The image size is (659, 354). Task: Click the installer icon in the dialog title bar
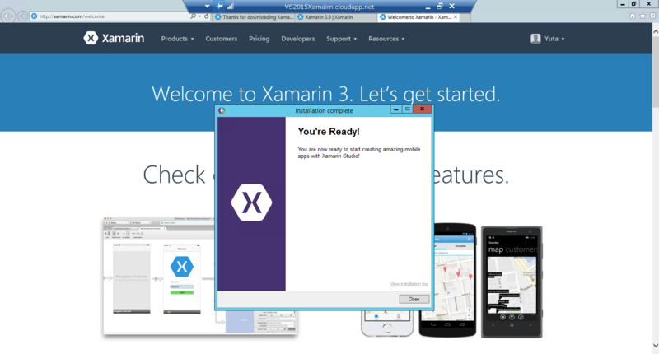222,110
